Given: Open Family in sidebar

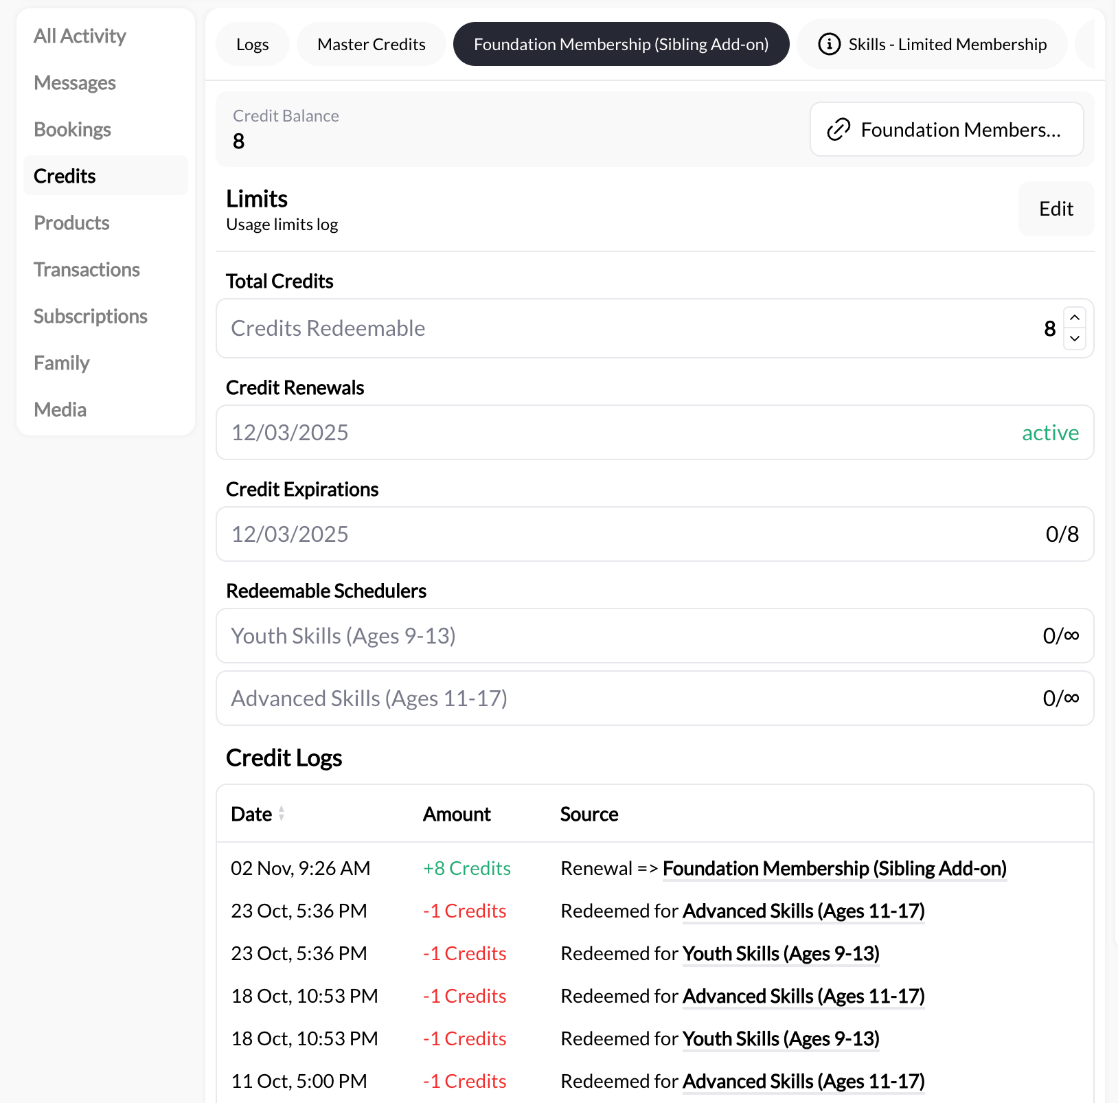Looking at the screenshot, I should pyautogui.click(x=62, y=363).
